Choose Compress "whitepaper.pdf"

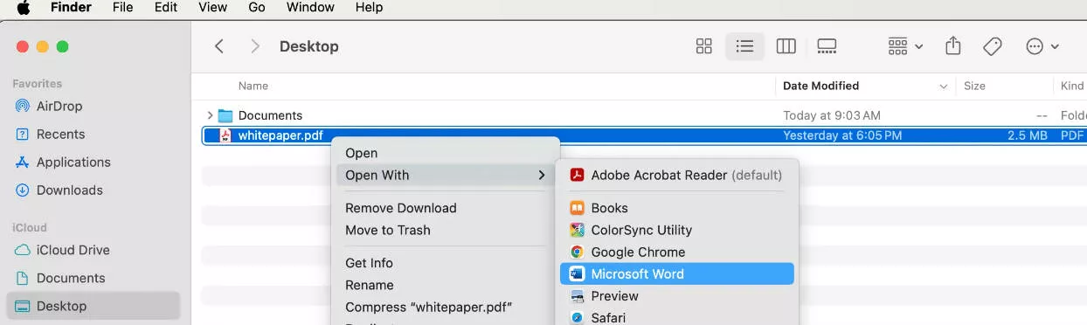(445, 307)
